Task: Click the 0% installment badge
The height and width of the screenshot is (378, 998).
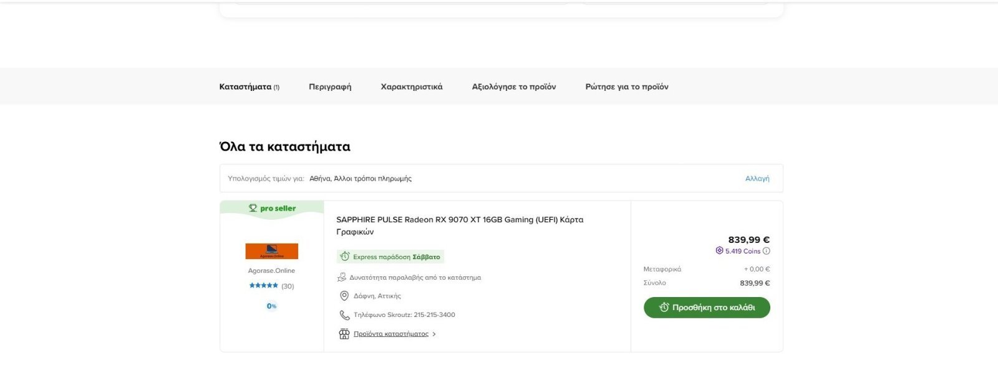Action: click(x=271, y=306)
